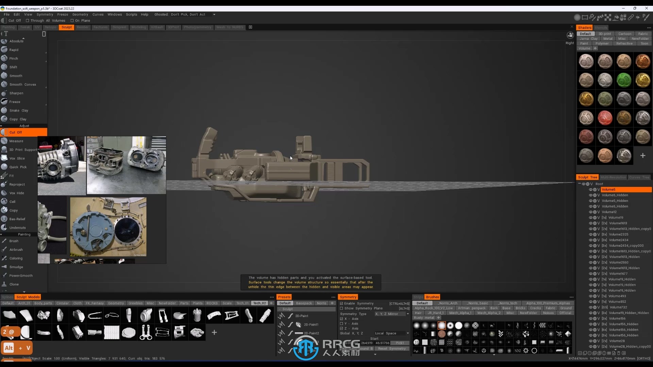
Task: Click the blue engine hatch reference image
Action: coord(108,227)
